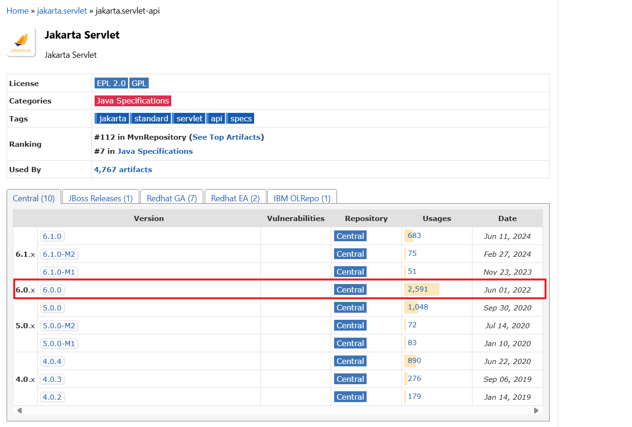Viewport: 632px width, 427px height.
Task: Click the Central badge for version 4.0.2
Action: click(x=350, y=397)
